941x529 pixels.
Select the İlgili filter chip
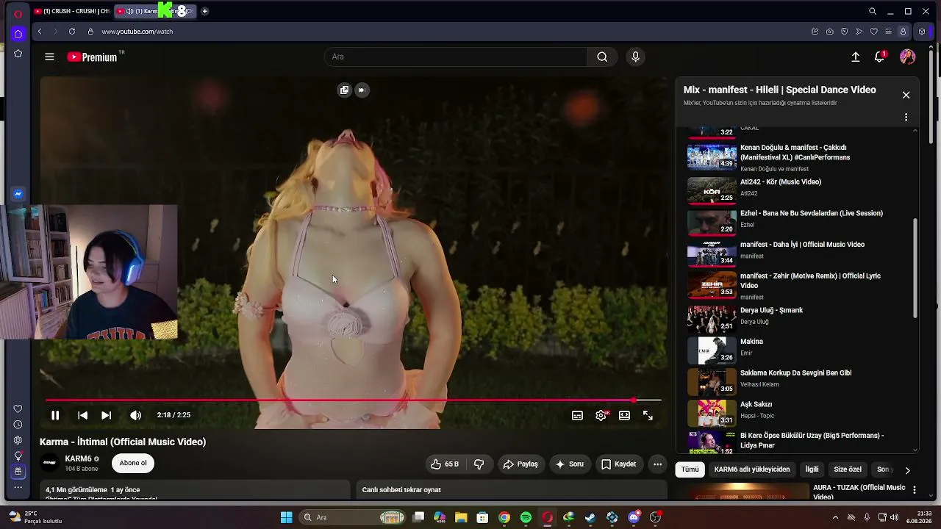point(812,469)
